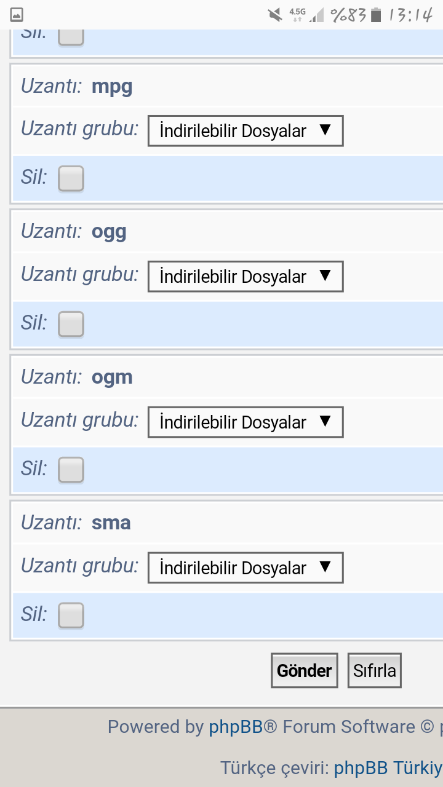Tick the Sil checkbox for ogg extension
Image resolution: width=443 pixels, height=787 pixels.
71,324
